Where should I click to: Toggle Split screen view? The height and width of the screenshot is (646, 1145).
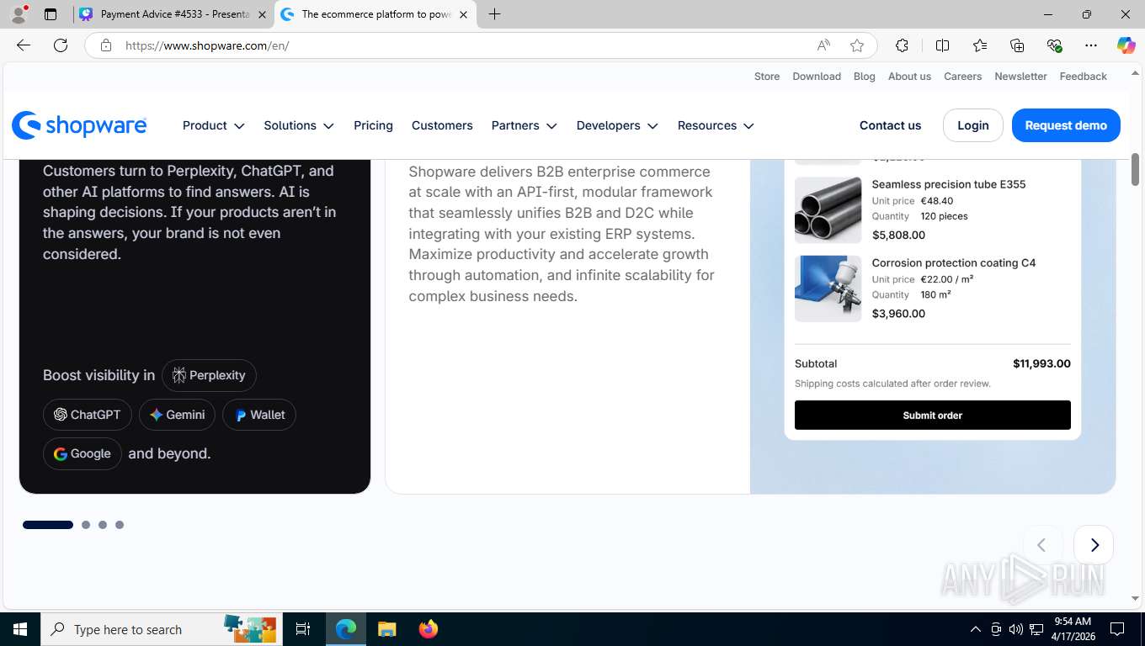click(942, 45)
